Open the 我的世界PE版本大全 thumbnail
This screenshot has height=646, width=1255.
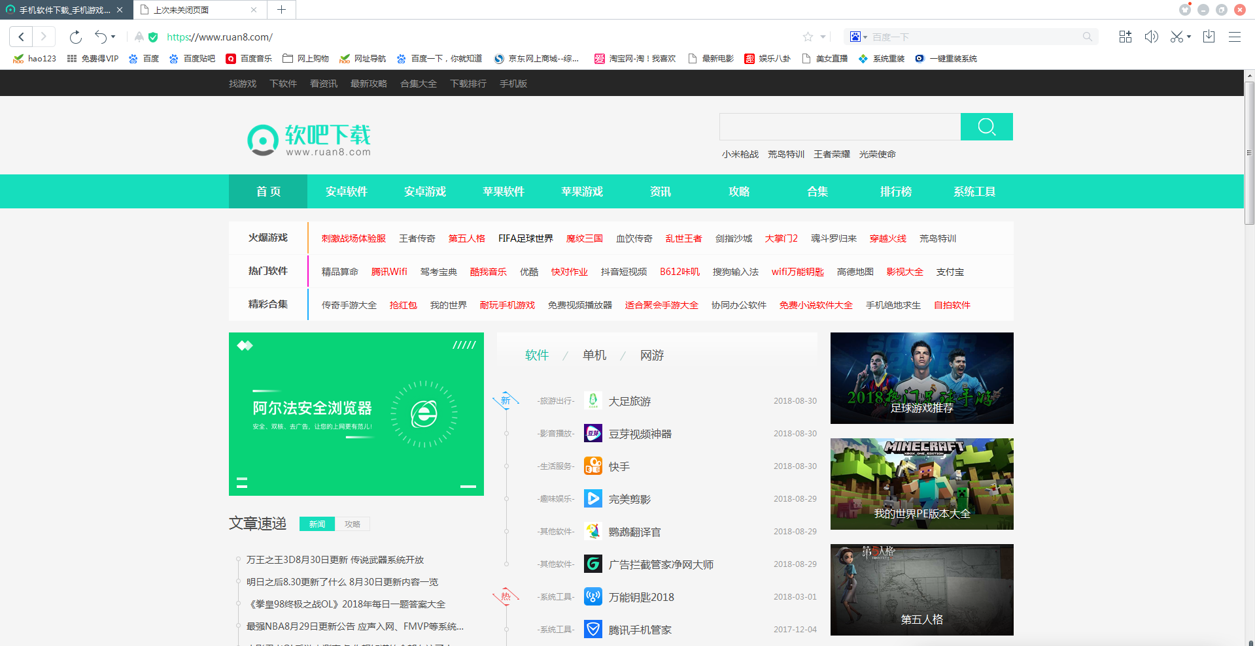point(922,484)
